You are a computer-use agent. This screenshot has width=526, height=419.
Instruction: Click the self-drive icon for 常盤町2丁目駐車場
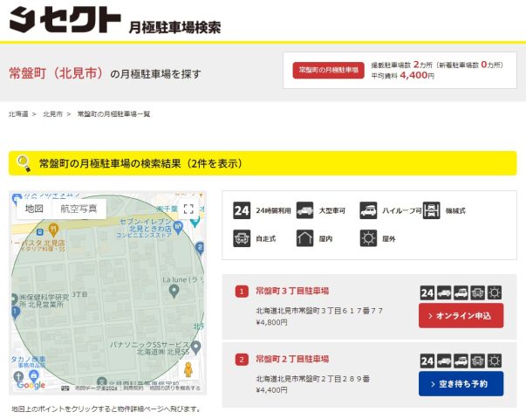click(477, 361)
